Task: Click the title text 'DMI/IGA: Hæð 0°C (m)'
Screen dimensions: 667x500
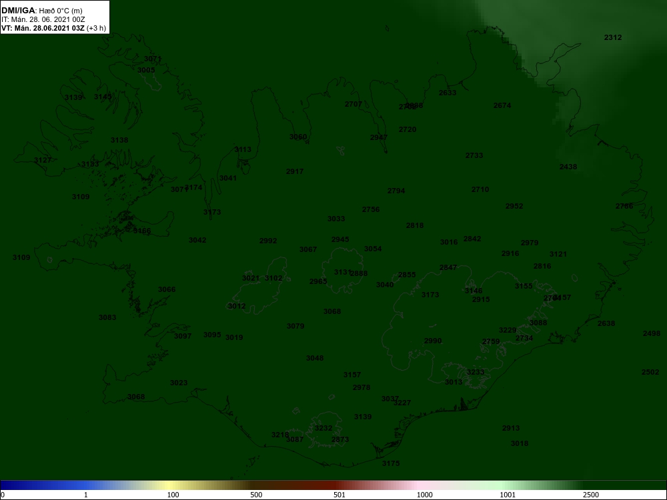Action: [x=41, y=11]
